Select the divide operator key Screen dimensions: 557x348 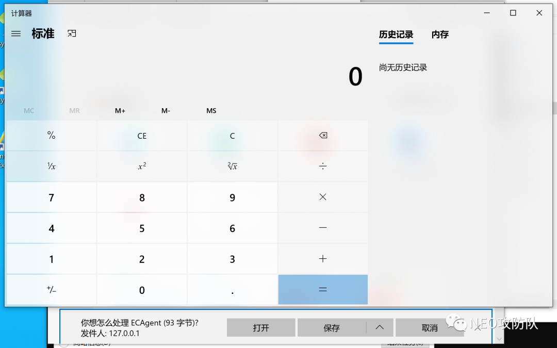tap(323, 166)
